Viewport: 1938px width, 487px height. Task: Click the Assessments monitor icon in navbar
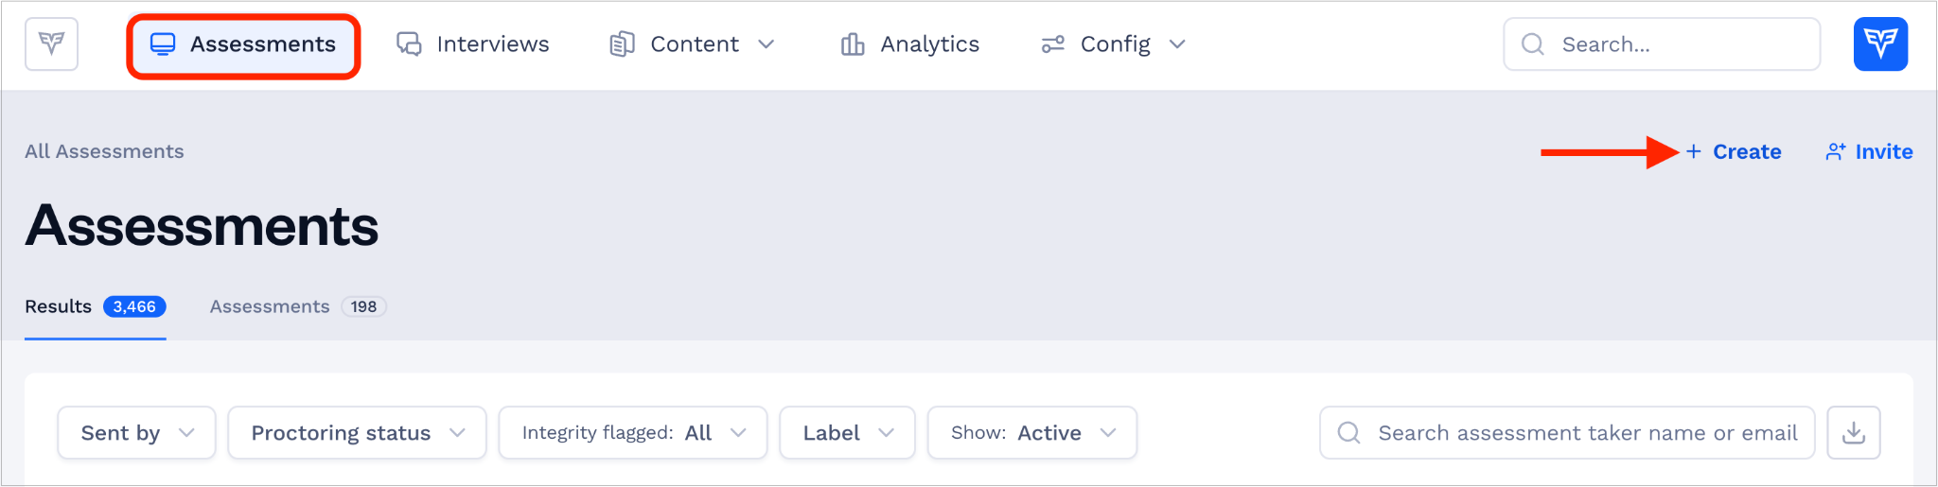click(163, 44)
